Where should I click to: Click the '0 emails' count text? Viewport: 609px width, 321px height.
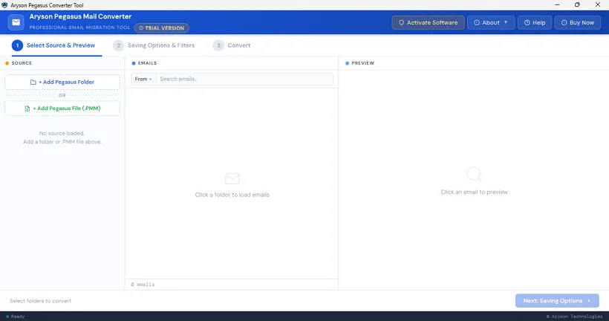click(143, 285)
